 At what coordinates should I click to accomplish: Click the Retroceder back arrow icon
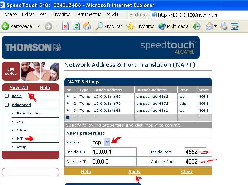[5, 26]
